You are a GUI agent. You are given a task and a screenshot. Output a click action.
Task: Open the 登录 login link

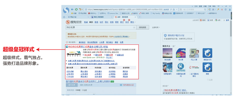point(227,20)
